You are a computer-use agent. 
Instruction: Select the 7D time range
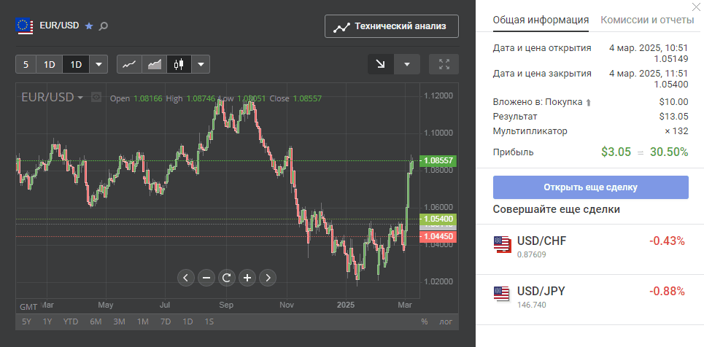[x=166, y=321]
